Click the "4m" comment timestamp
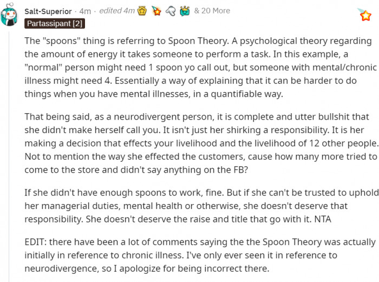 click(85, 11)
